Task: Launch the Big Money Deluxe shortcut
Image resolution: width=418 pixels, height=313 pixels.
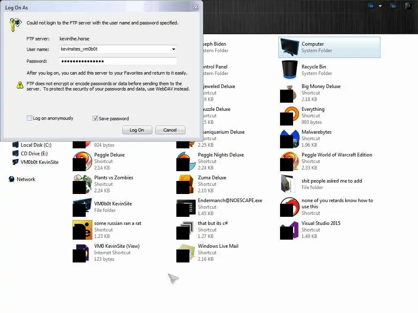Action: 289,93
